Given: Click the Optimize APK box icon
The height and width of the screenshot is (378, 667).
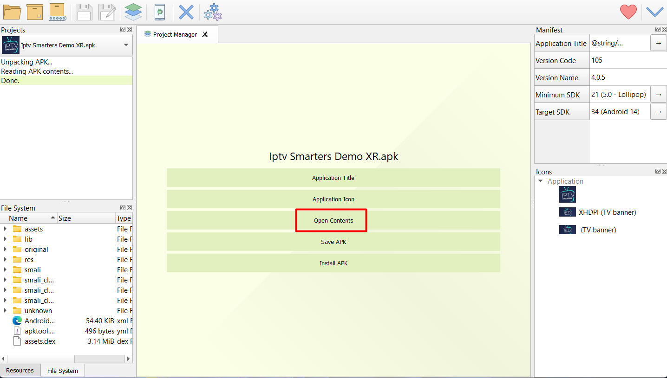Looking at the screenshot, I should (x=35, y=12).
